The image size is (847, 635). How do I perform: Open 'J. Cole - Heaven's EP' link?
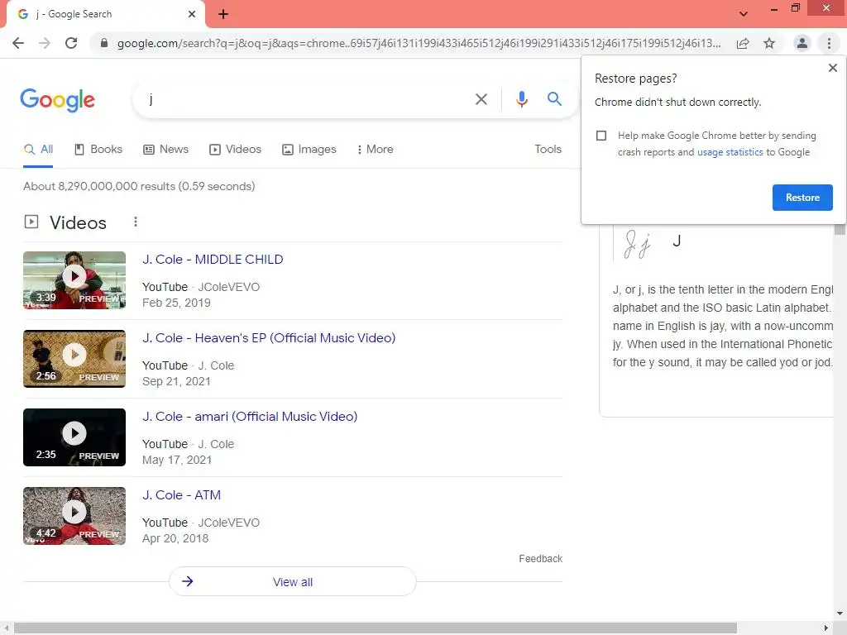[269, 338]
